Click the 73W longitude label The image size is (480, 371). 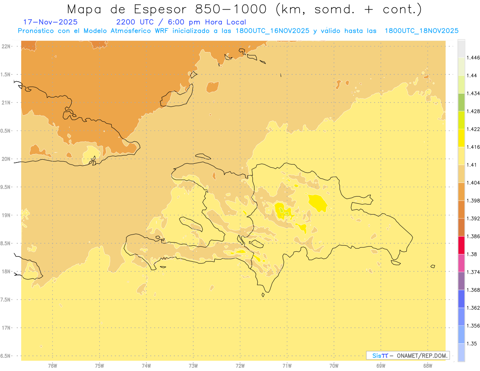pos(193,365)
